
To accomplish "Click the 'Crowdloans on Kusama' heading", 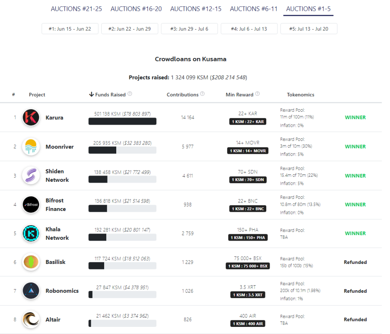I will click(190, 59).
